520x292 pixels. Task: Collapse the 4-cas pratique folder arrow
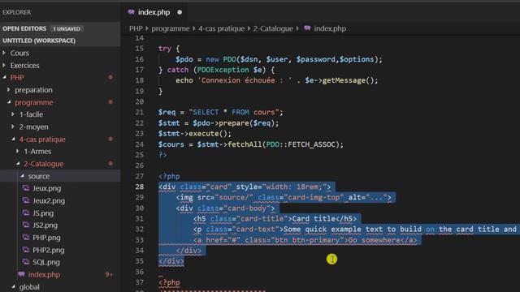(13, 140)
